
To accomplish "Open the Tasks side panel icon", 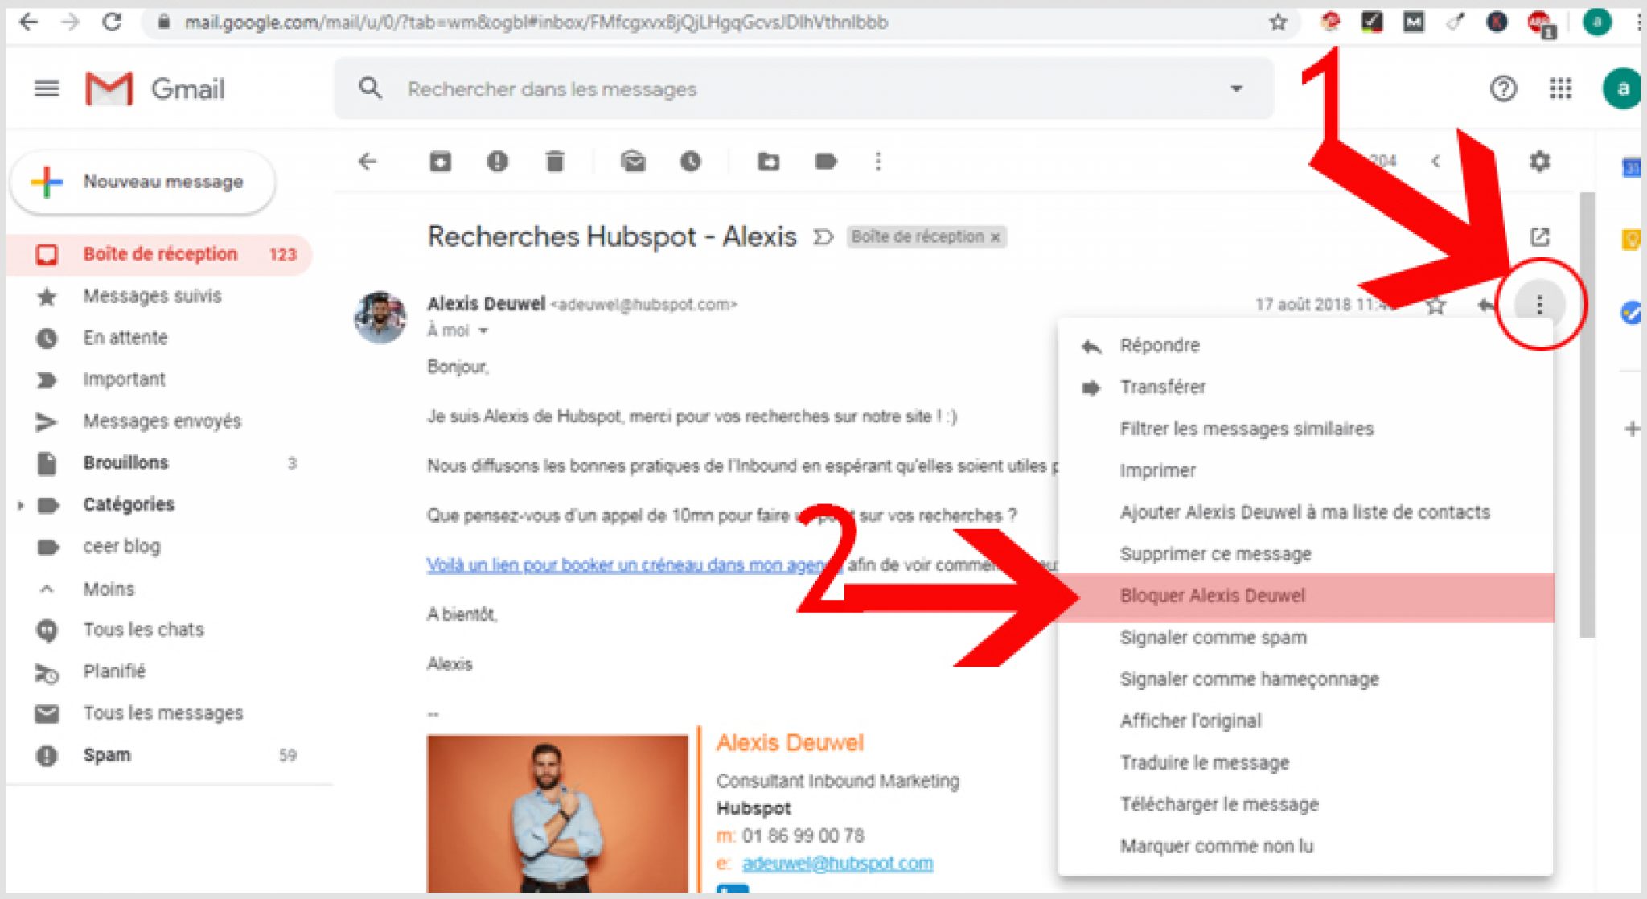I will 1631,312.
